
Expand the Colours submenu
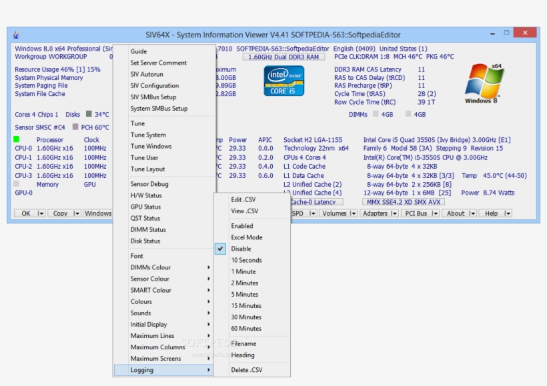tap(163, 301)
